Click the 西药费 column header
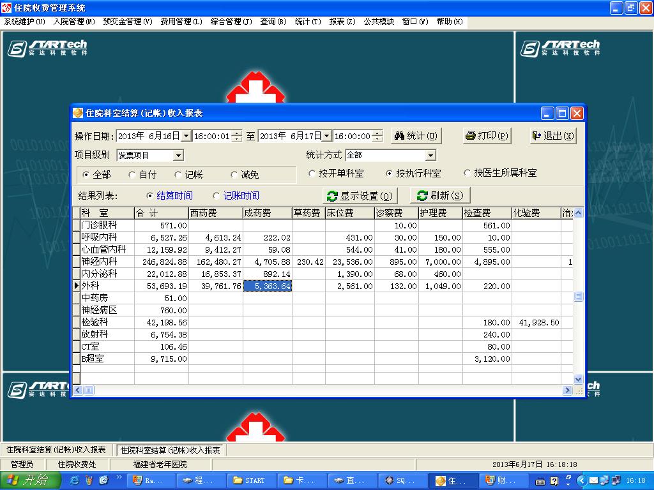 click(x=215, y=213)
